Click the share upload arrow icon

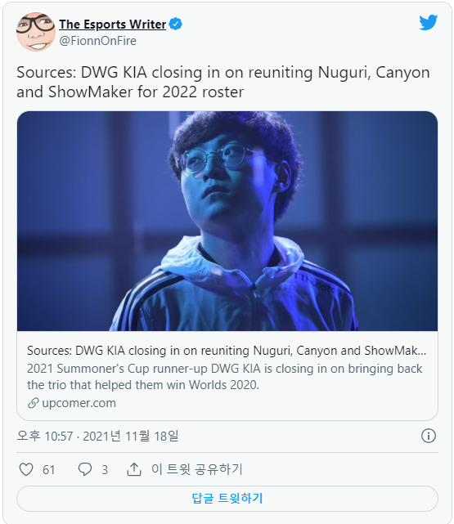pyautogui.click(x=134, y=469)
